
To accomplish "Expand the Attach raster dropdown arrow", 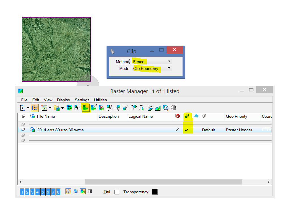I will [x=62, y=108].
